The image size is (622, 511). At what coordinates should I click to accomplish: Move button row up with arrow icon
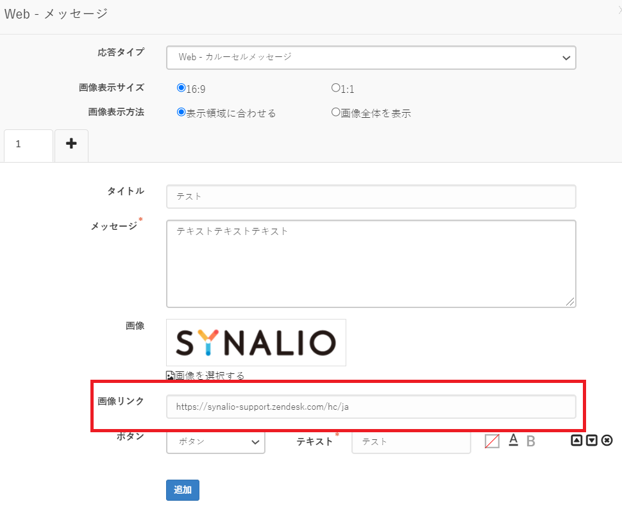[x=576, y=440]
